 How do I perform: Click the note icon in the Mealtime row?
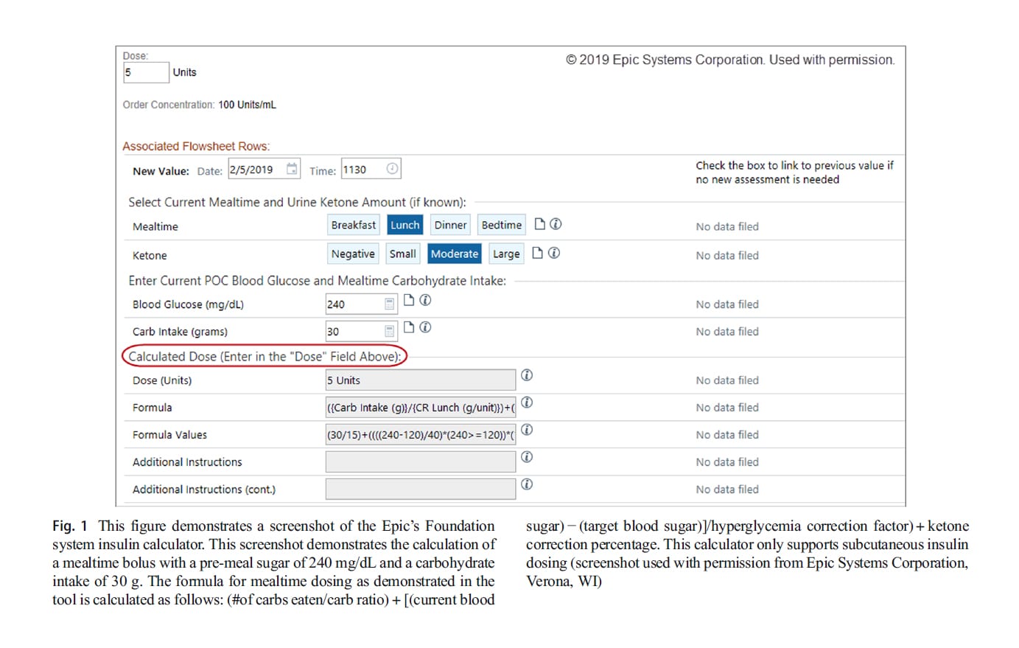pos(539,224)
